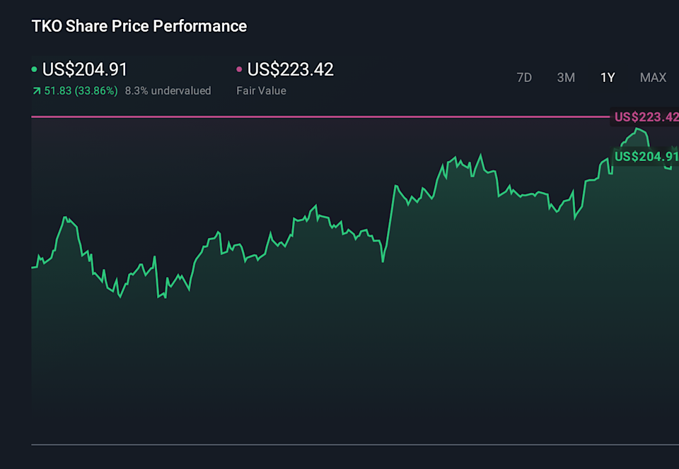The width and height of the screenshot is (679, 469).
Task: Click the 8.3% undervalued text
Action: (x=168, y=91)
